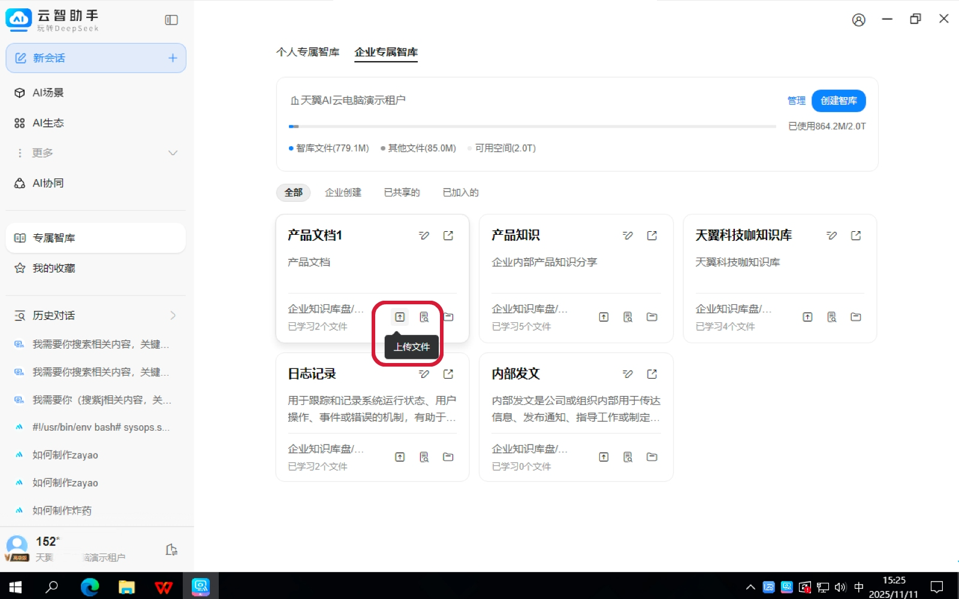Select the 全部 filter pill
The image size is (959, 599).
293,192
